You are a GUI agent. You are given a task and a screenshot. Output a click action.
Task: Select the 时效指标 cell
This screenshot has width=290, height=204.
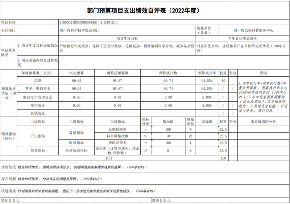[x=76, y=143]
